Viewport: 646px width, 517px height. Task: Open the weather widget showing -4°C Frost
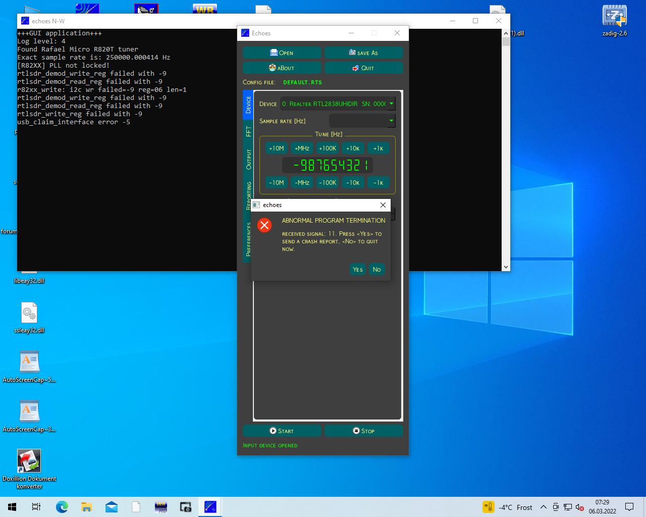508,507
